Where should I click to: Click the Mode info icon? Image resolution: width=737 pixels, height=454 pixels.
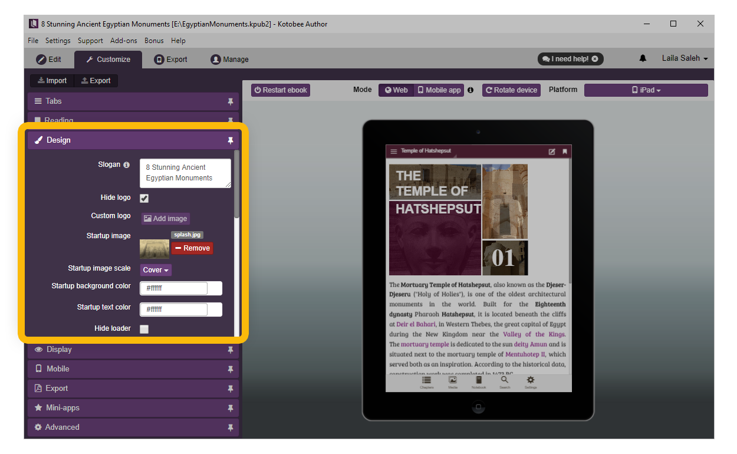click(471, 90)
